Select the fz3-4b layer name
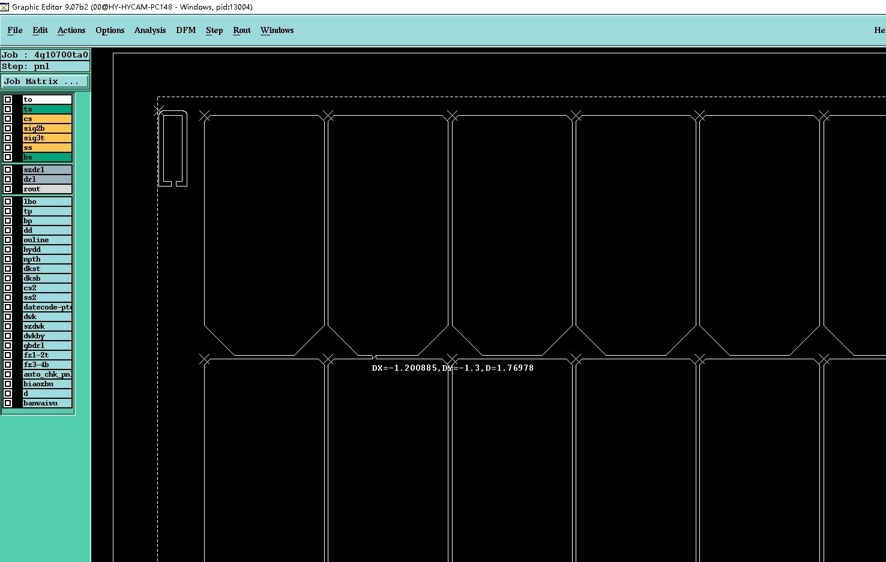The width and height of the screenshot is (886, 562). (47, 365)
